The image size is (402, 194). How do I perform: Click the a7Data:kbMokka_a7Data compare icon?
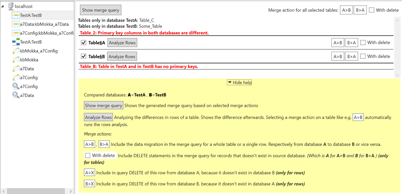[16, 25]
